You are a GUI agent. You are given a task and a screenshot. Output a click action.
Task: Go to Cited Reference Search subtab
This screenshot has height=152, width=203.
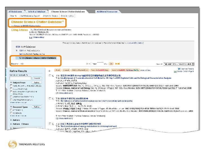pyautogui.click(x=30, y=16)
